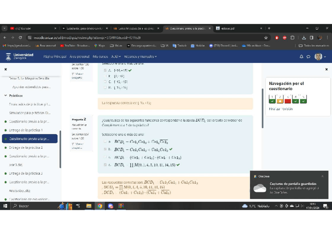Viewport: 332px width, 234px height.
Task: Collapse the Prácticas section
Action: click(5, 95)
